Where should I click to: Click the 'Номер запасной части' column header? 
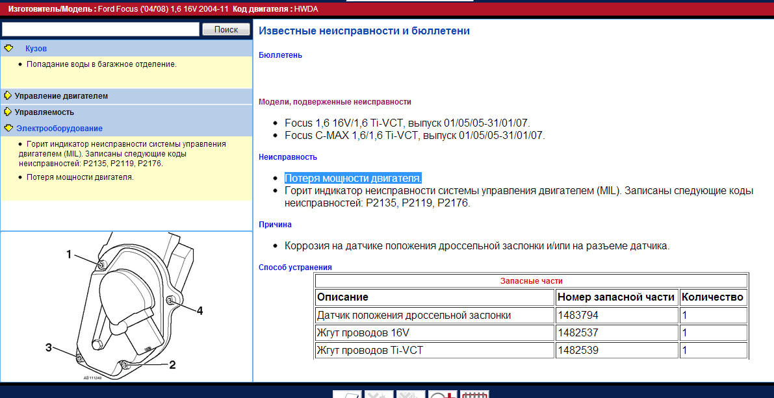click(x=617, y=297)
